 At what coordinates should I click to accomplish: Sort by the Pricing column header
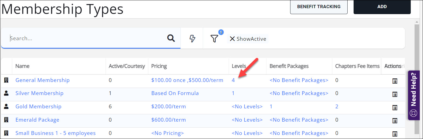[159, 66]
